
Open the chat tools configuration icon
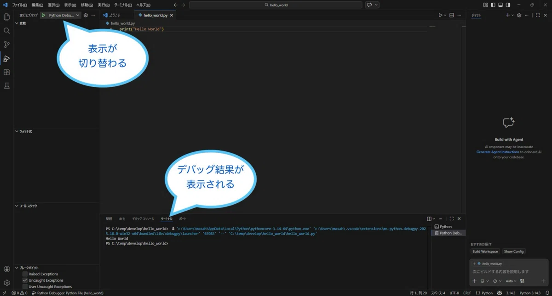(522, 281)
